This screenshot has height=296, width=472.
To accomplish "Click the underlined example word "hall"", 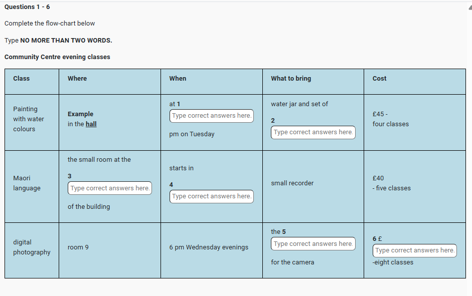I will pos(91,124).
